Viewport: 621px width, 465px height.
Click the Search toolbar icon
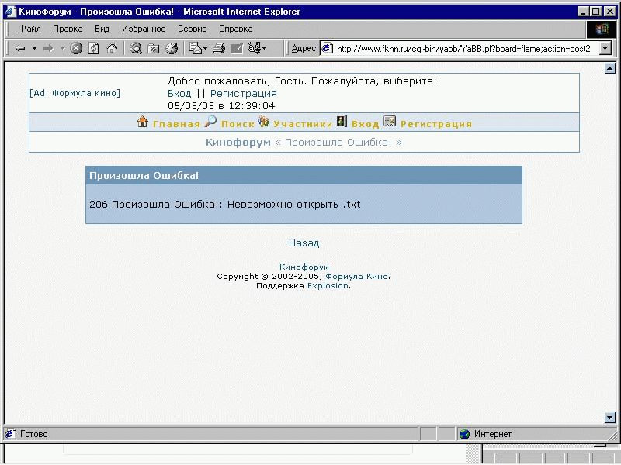point(136,49)
